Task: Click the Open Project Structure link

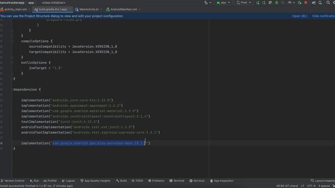Action: 299,16
